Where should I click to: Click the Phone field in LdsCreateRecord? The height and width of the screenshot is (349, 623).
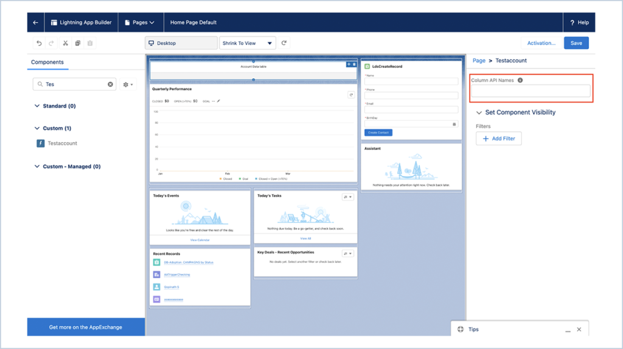tap(411, 95)
